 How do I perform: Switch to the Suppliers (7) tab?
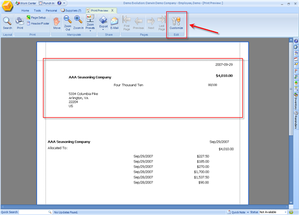click(x=71, y=11)
